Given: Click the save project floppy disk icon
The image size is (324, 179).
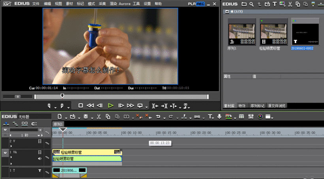Looking at the screenshot, I should pyautogui.click(x=85, y=117).
